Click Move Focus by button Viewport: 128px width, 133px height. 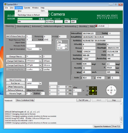tap(15, 80)
